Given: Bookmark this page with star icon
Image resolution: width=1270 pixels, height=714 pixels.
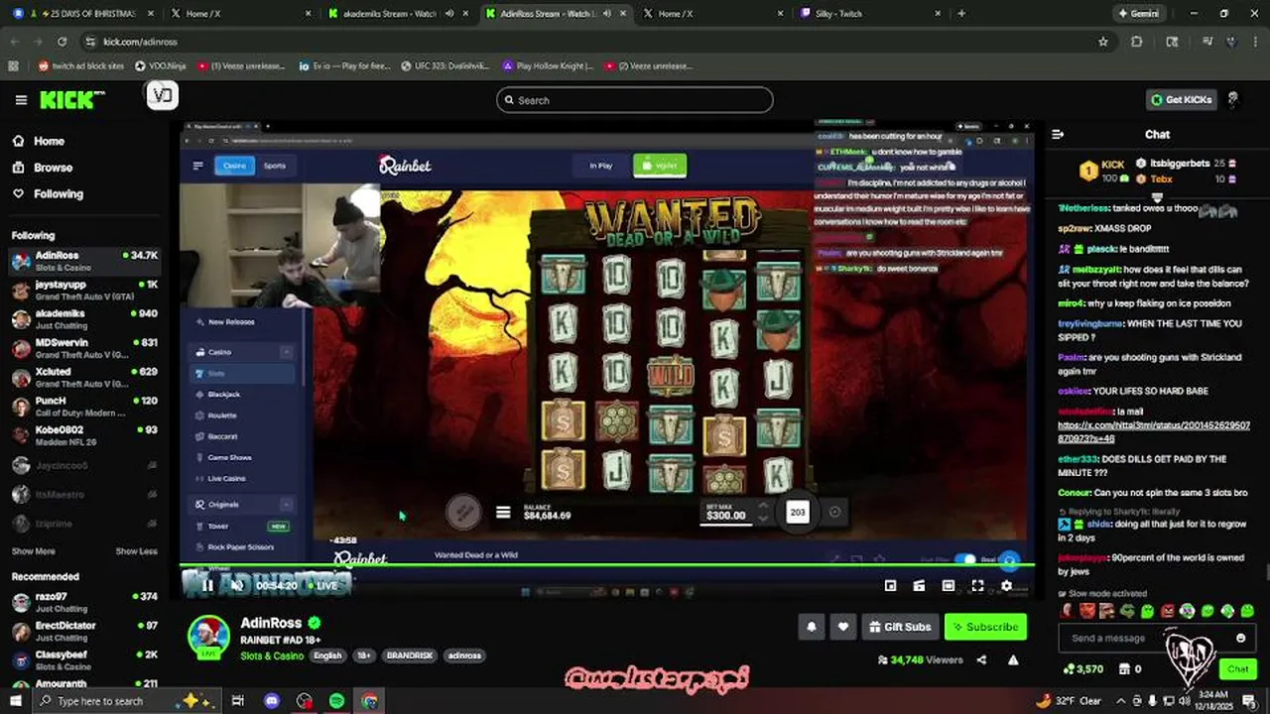Looking at the screenshot, I should point(1102,42).
